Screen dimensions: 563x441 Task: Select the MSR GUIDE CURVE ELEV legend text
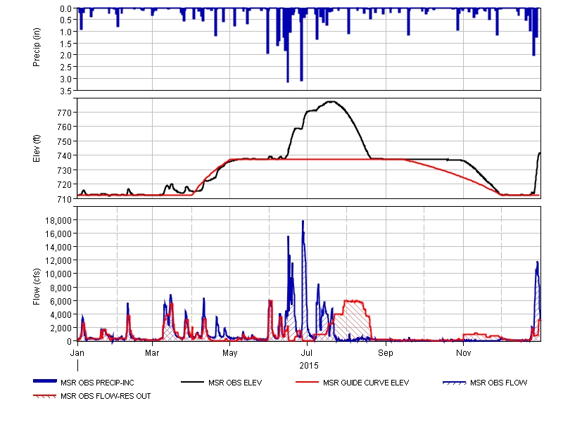[x=365, y=383]
